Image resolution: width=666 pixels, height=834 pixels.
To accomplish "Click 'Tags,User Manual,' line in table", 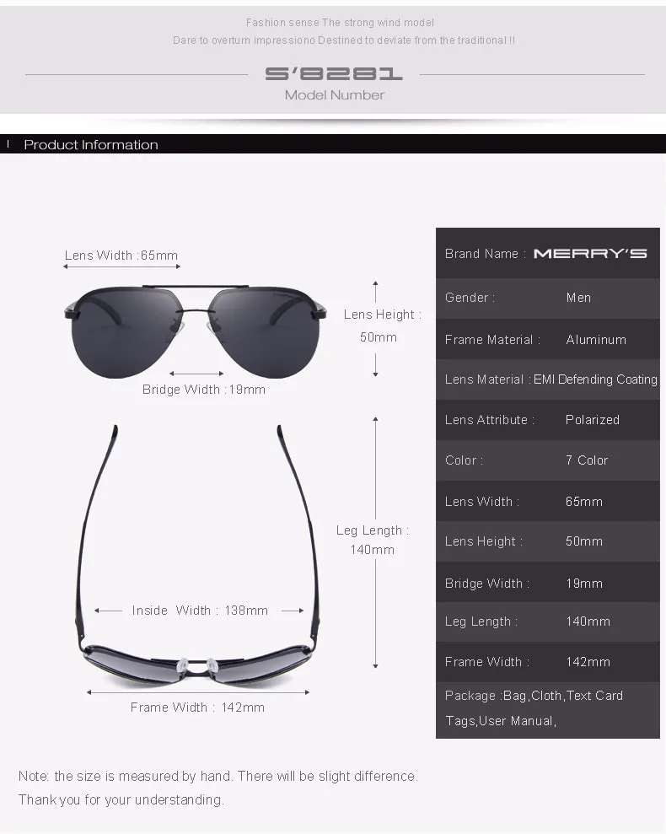I will [x=501, y=721].
